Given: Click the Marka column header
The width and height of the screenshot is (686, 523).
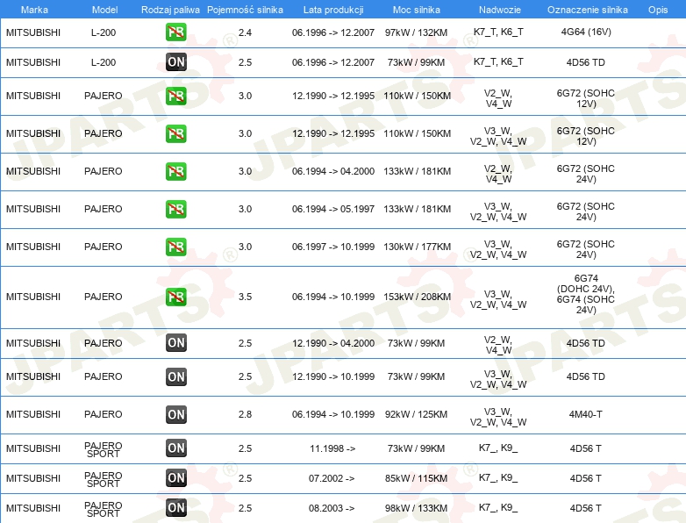Looking at the screenshot, I should pyautogui.click(x=21, y=9).
